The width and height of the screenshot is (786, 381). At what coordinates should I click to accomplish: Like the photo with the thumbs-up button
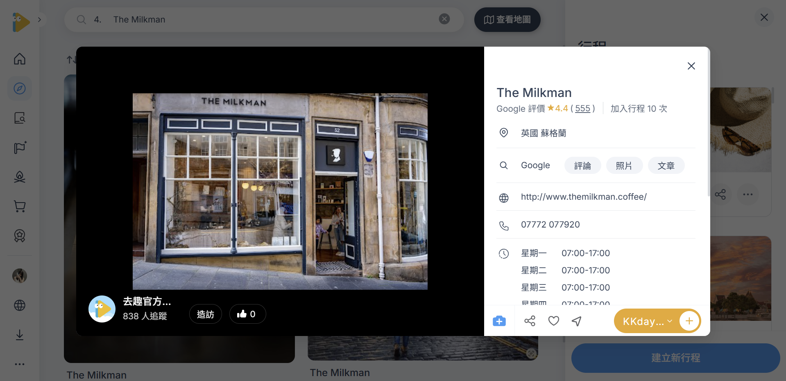(247, 313)
